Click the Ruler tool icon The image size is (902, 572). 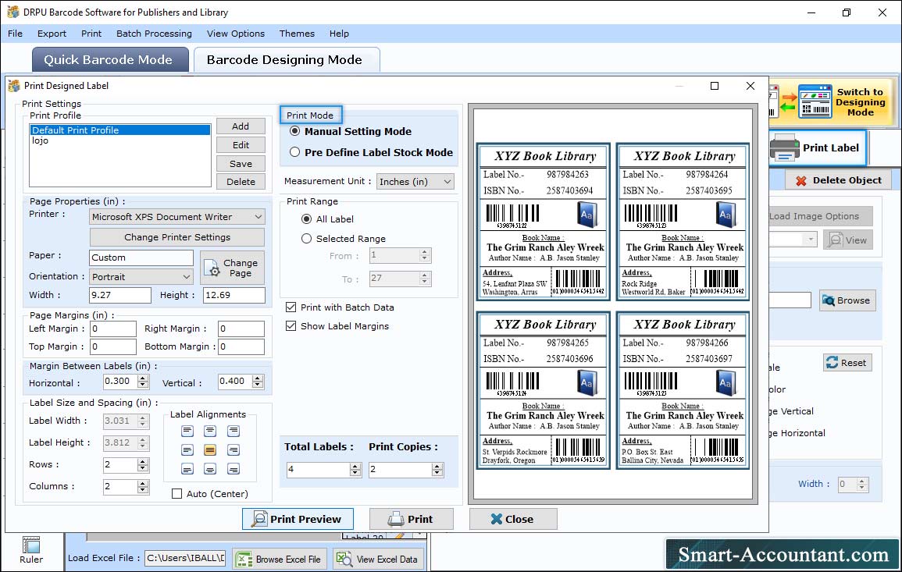tap(31, 545)
